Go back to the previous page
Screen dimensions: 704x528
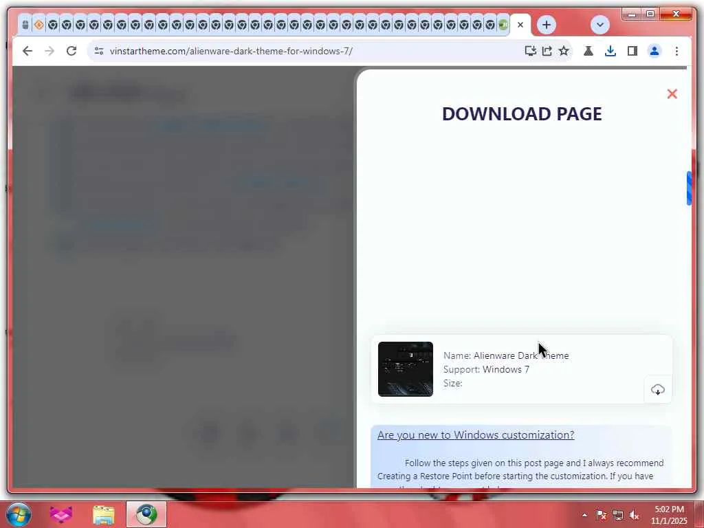[27, 51]
